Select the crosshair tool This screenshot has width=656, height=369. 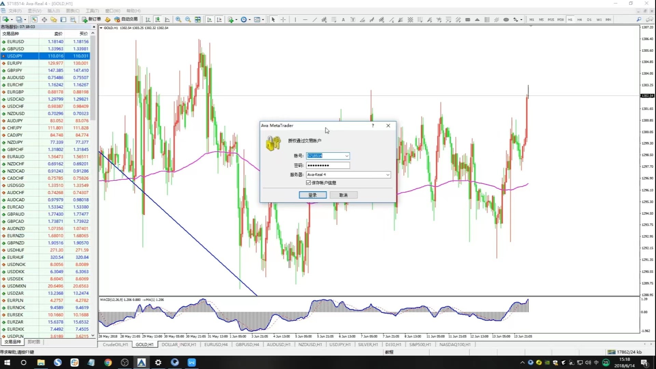tap(283, 19)
